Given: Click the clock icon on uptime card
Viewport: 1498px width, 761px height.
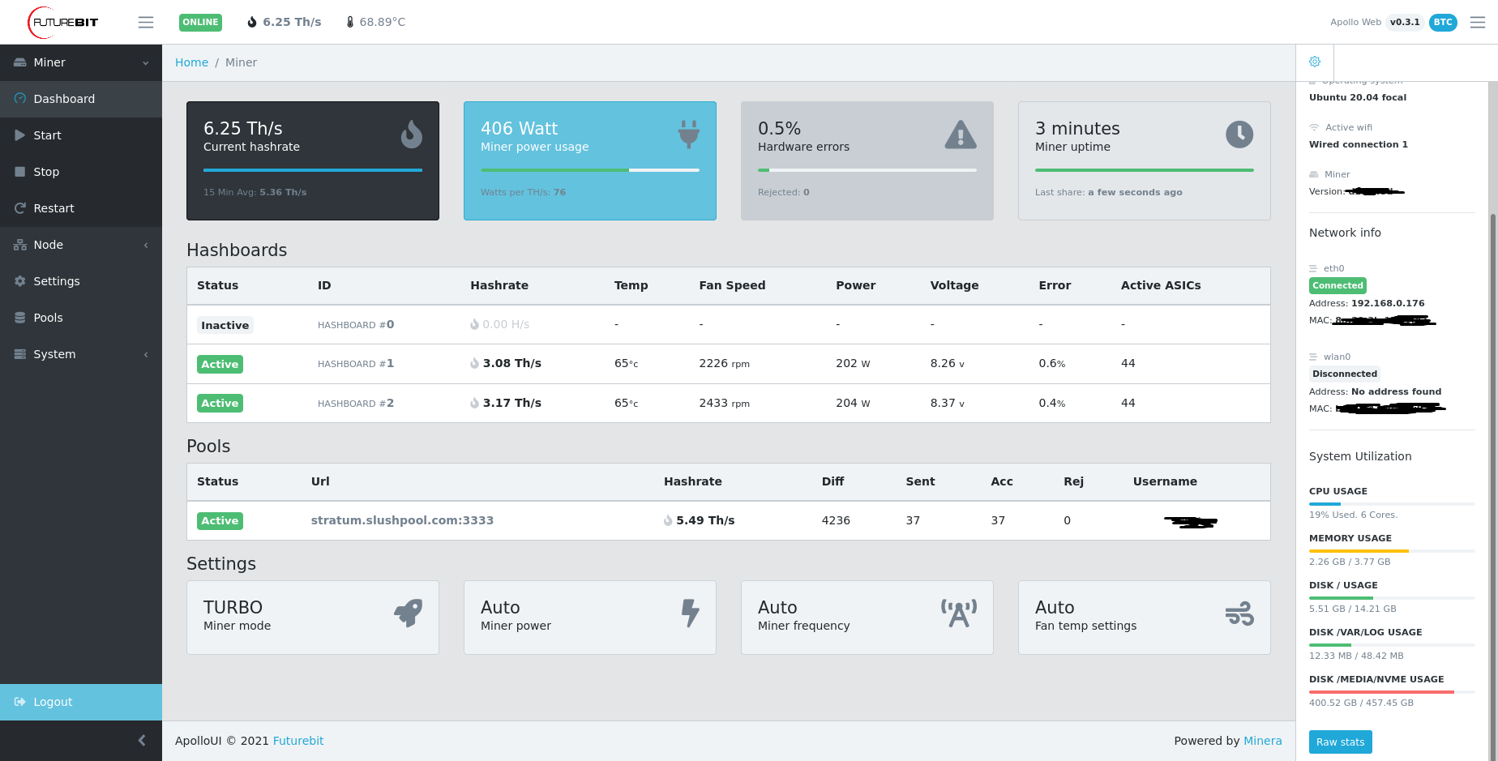Looking at the screenshot, I should click(x=1239, y=134).
